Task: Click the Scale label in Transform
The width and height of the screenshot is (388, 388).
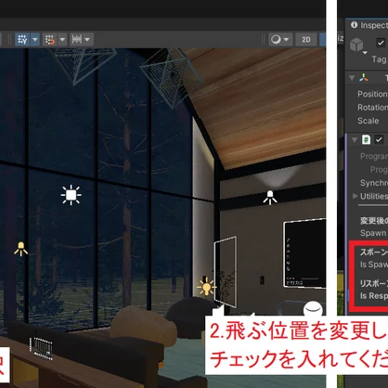Action: click(369, 121)
